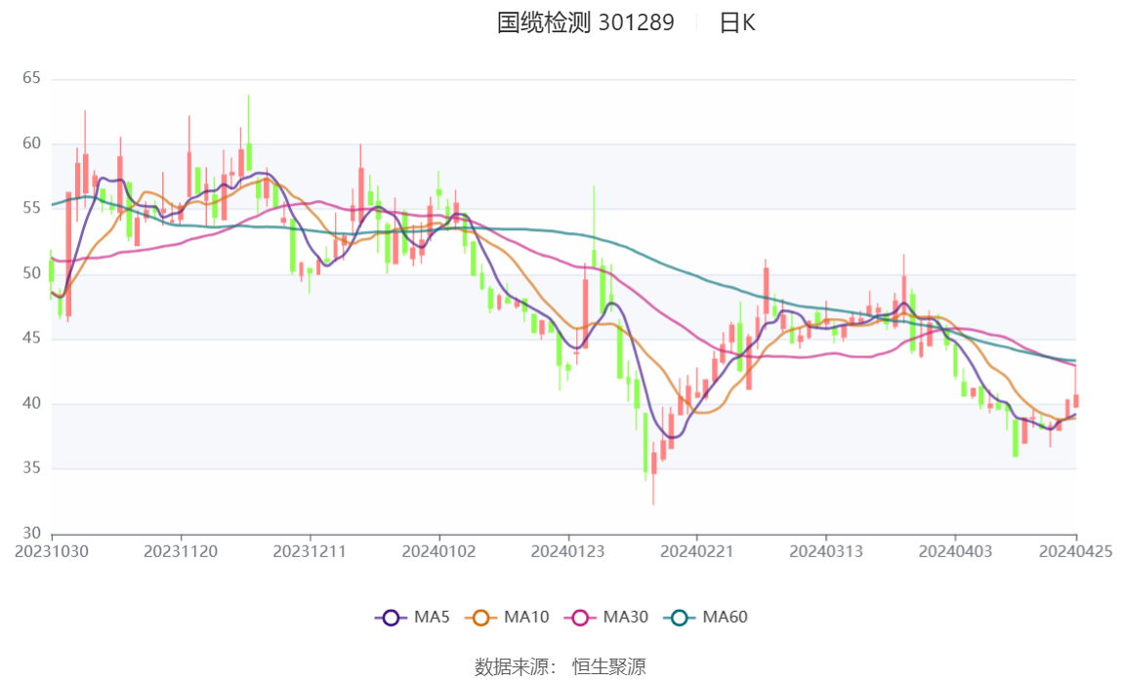Toggle the MA5 legend item
Screen dimensions: 1121x682
point(412,617)
